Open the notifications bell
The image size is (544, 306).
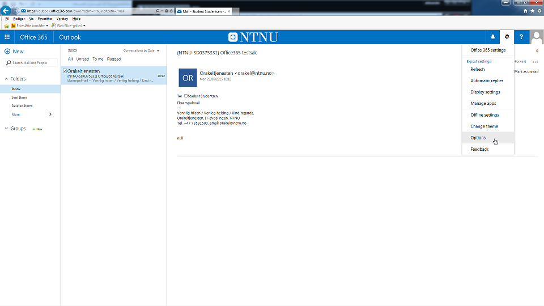click(x=492, y=37)
